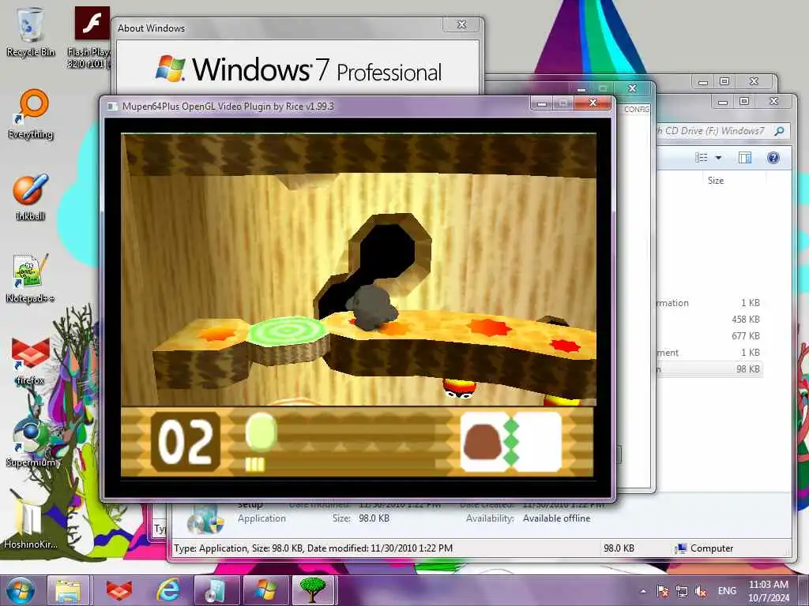
Task: Sort by the Size column header
Action: coord(716,181)
